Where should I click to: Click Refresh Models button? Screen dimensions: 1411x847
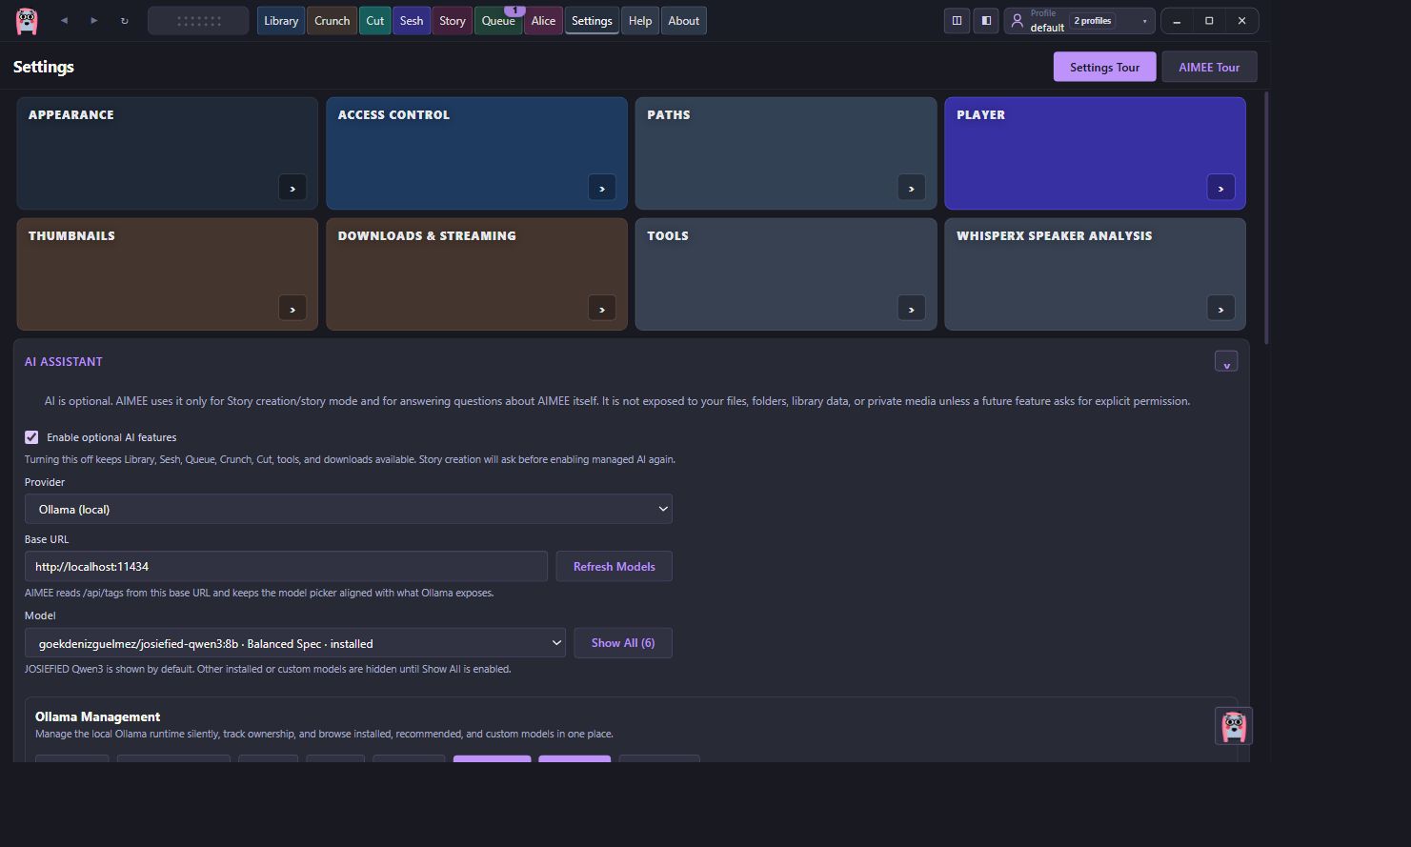click(614, 566)
